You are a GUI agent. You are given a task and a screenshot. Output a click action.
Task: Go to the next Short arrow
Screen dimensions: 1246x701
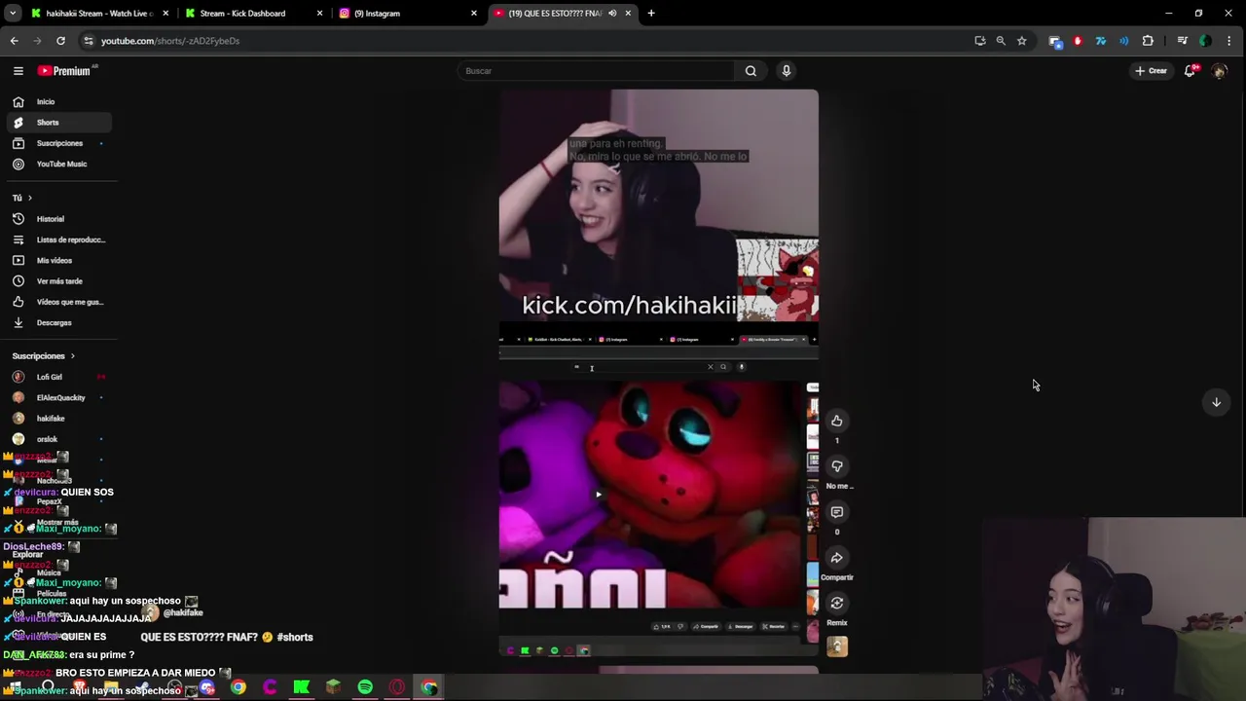(1216, 402)
